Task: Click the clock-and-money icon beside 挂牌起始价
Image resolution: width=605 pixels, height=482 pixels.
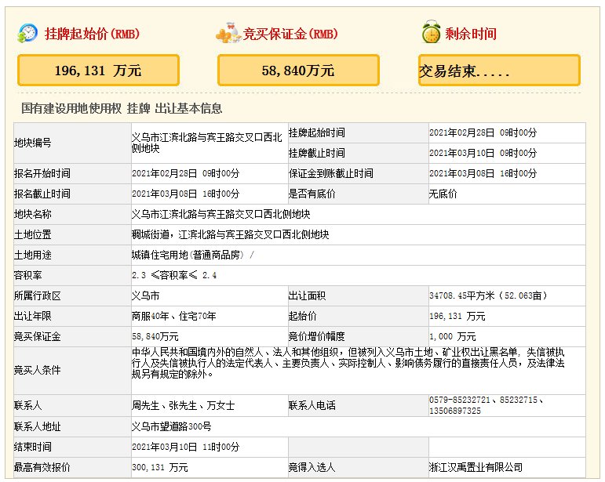Action: (x=27, y=34)
